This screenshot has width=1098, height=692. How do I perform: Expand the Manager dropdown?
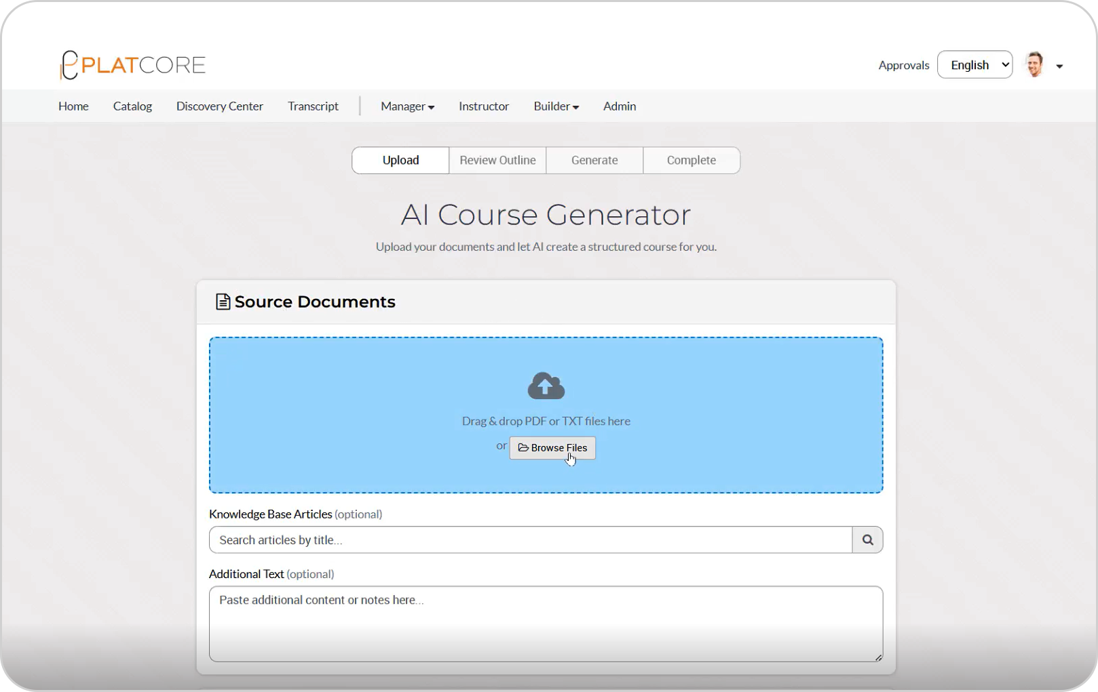pyautogui.click(x=406, y=106)
